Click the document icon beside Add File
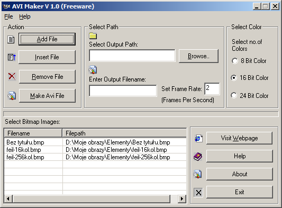282x208 pixels. [11, 39]
